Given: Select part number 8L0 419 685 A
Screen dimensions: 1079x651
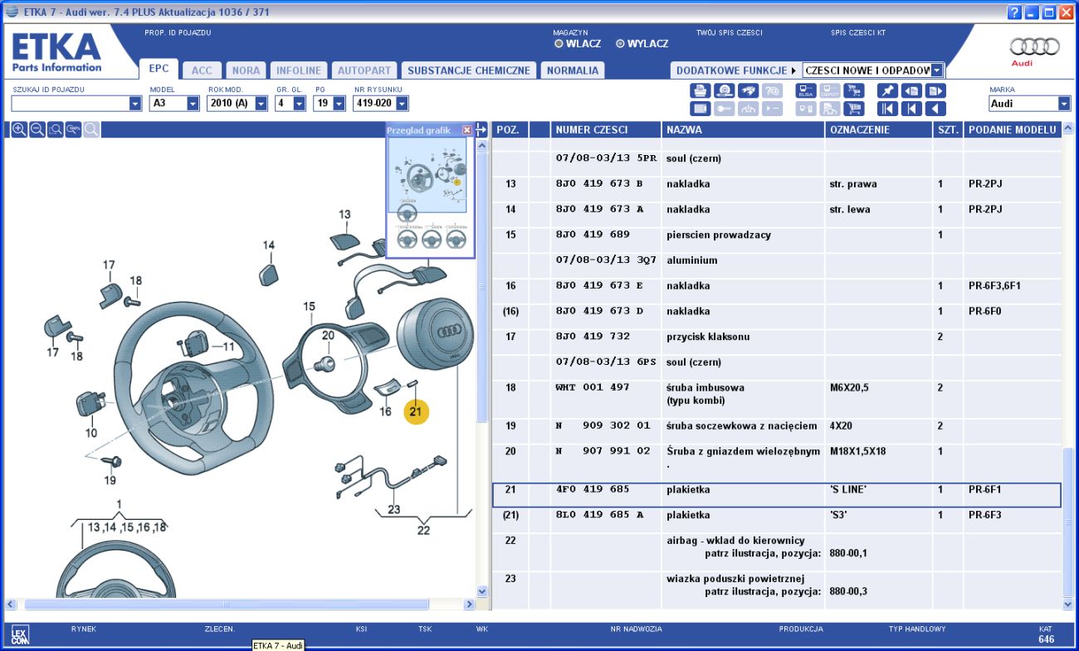Looking at the screenshot, I should coord(599,515).
